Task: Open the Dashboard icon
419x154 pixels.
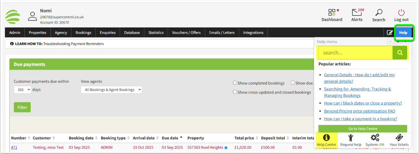Action: (x=332, y=13)
